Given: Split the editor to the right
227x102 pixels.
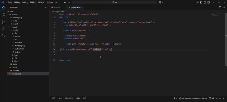Looking at the screenshot, I should tap(220, 7).
